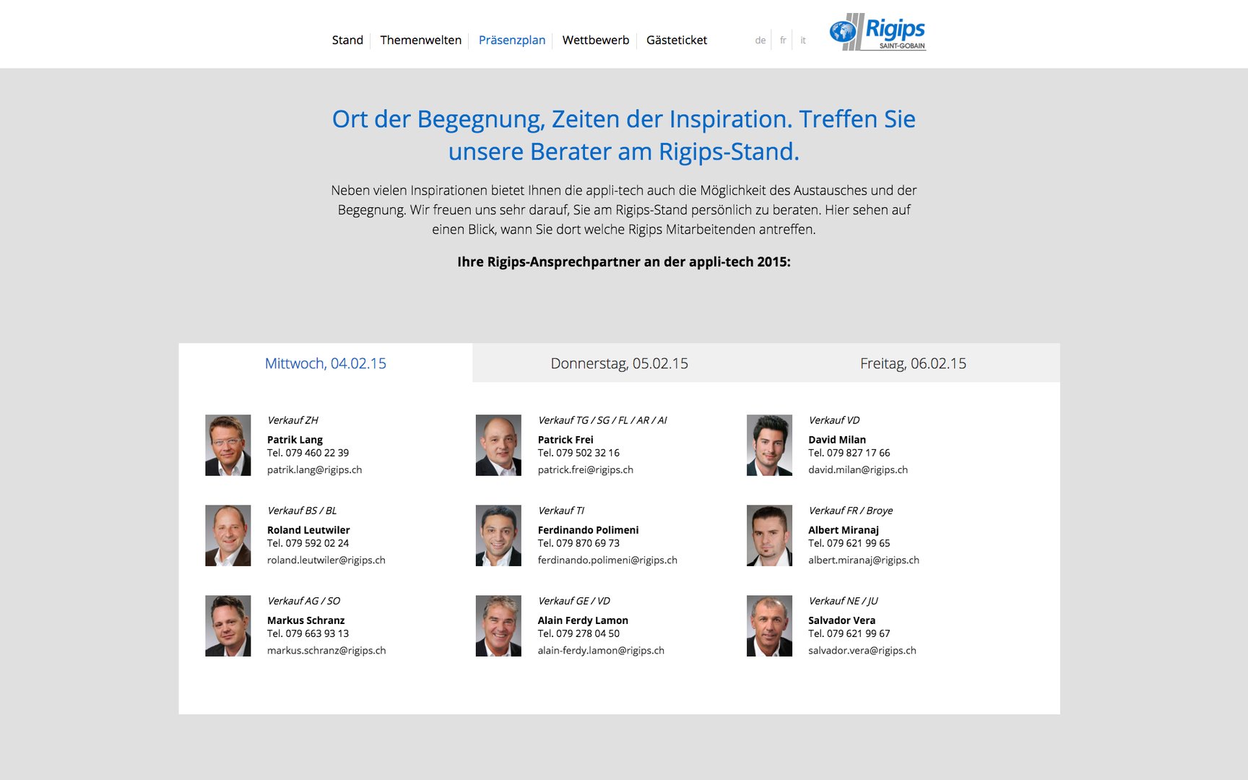This screenshot has height=780, width=1248.
Task: Click Salvador Vera's portrait photo
Action: click(x=769, y=625)
